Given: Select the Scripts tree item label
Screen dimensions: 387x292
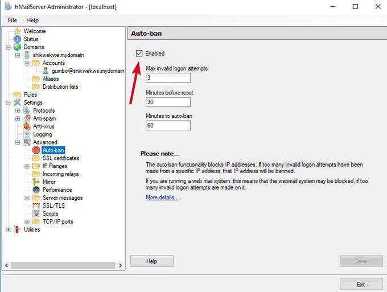Looking at the screenshot, I should (x=50, y=213).
